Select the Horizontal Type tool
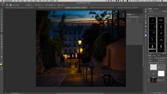This screenshot has width=167, height=94. pos(2,50)
